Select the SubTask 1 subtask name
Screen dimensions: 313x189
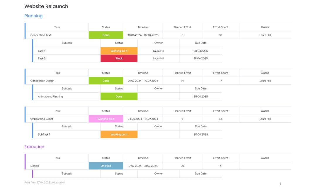[x=44, y=134]
